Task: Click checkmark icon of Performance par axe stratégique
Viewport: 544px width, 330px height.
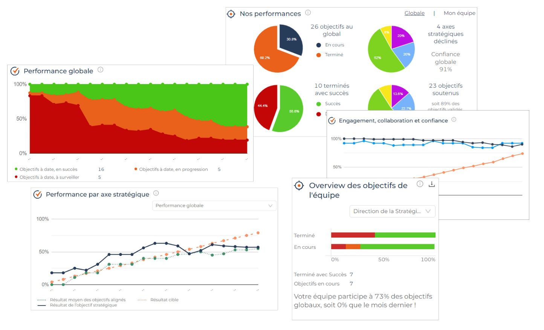Action: click(38, 194)
